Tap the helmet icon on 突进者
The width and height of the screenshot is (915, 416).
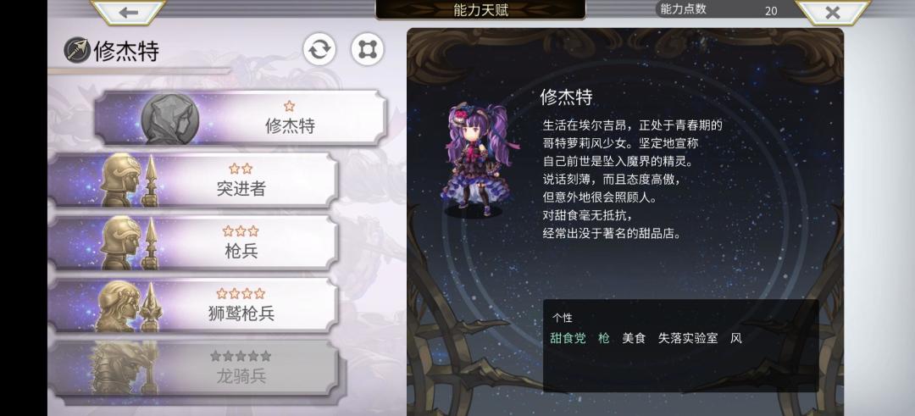coord(129,180)
